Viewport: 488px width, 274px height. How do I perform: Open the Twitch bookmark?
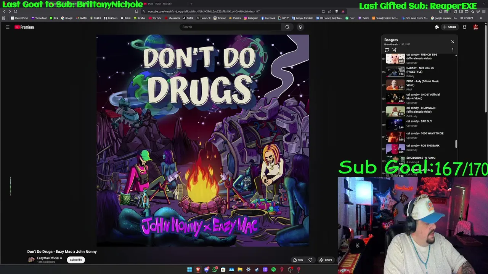pos(364,18)
